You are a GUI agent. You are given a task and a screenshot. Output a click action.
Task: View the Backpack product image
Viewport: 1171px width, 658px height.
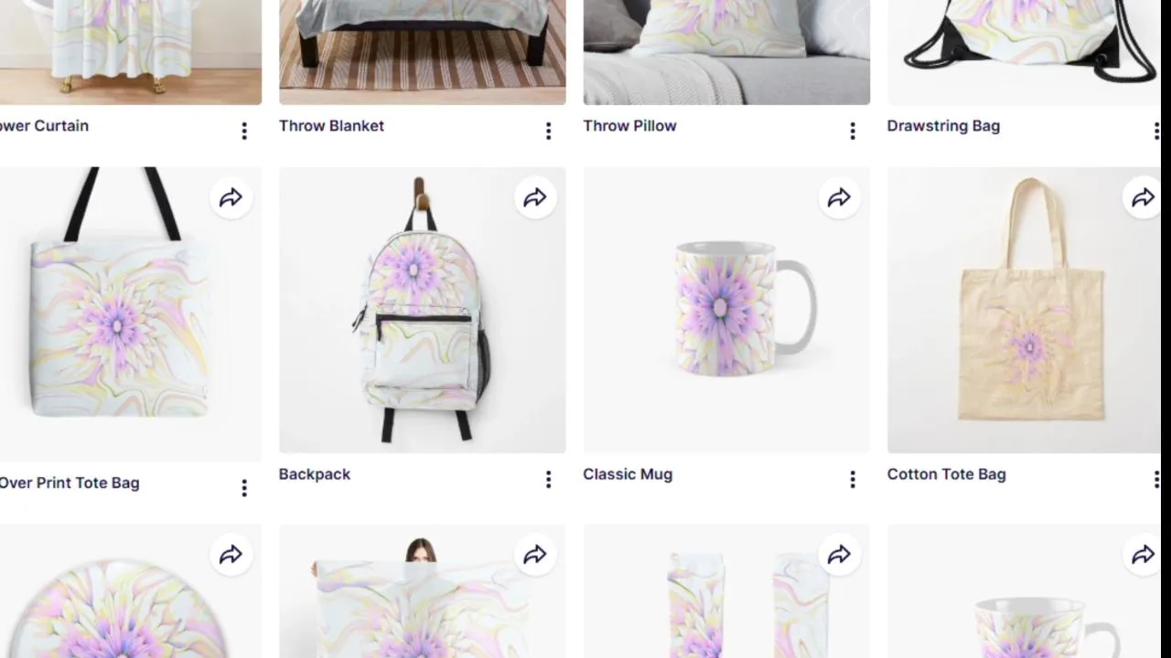422,310
